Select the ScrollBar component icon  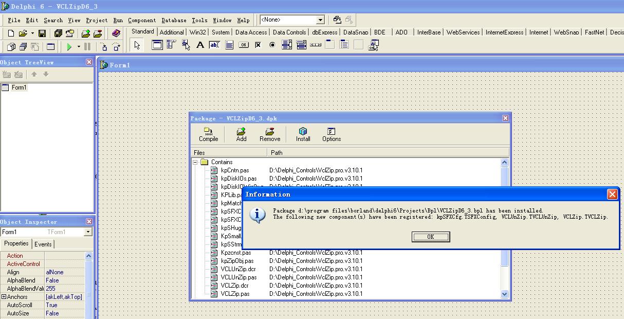316,45
